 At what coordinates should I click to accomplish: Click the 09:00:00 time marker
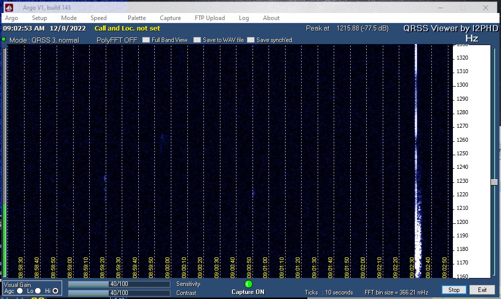[x=167, y=267]
